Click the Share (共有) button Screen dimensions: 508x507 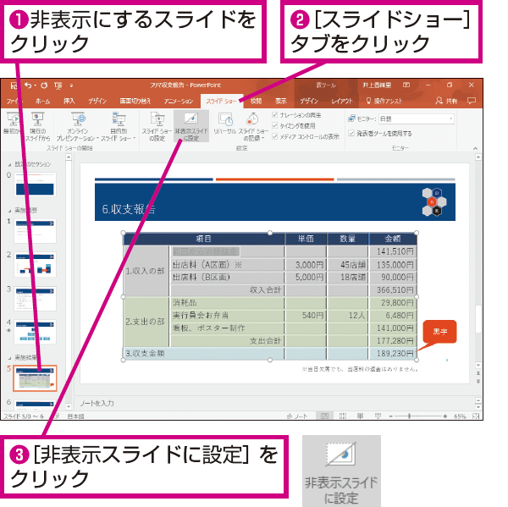pos(446,101)
